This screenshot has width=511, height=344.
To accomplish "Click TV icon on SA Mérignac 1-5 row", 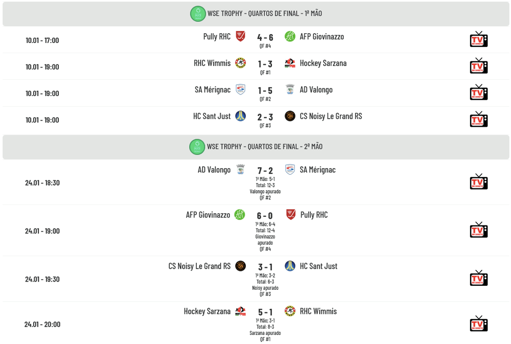I will tap(478, 93).
